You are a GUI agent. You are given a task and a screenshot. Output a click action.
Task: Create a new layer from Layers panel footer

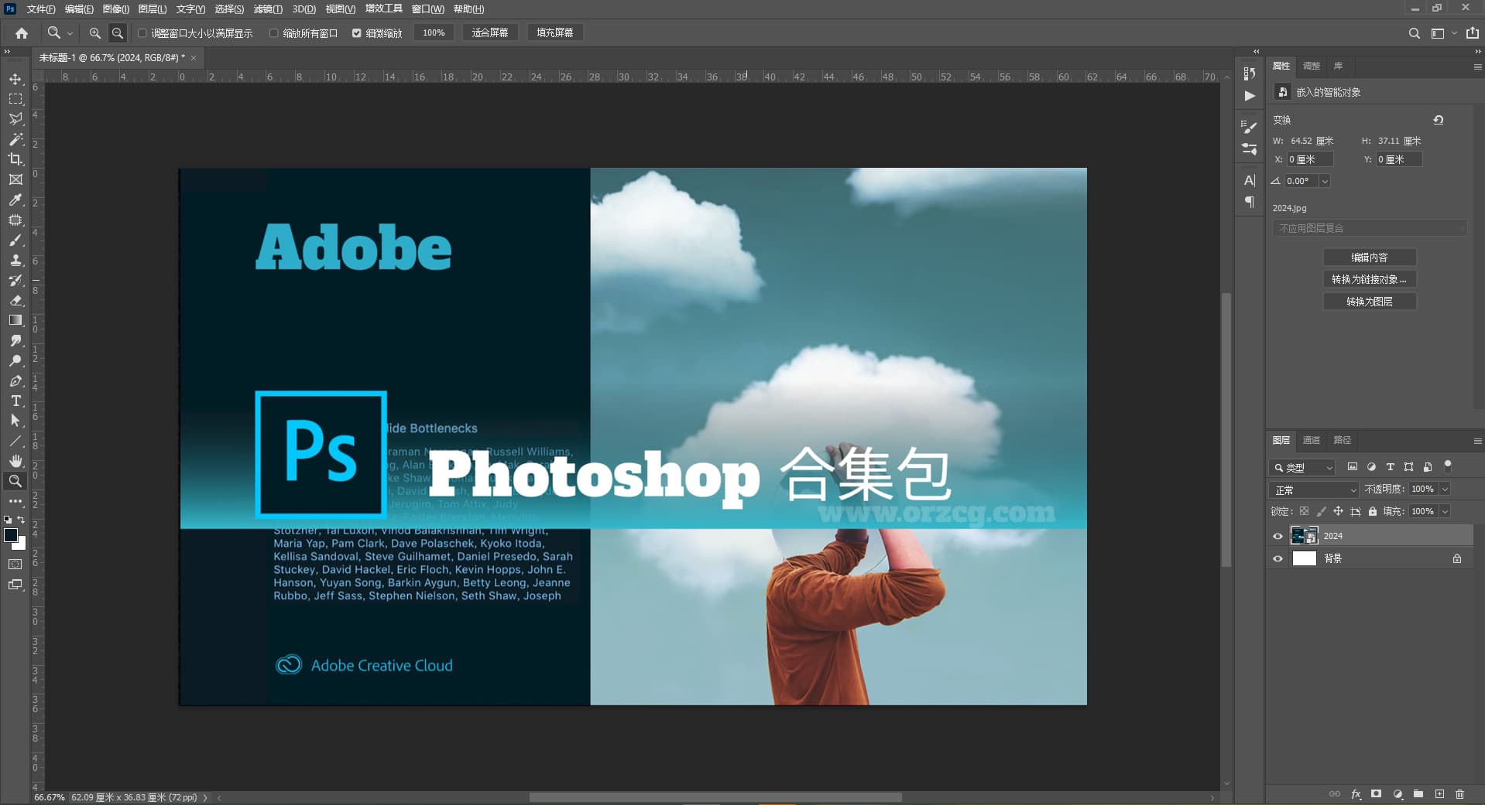(1439, 794)
